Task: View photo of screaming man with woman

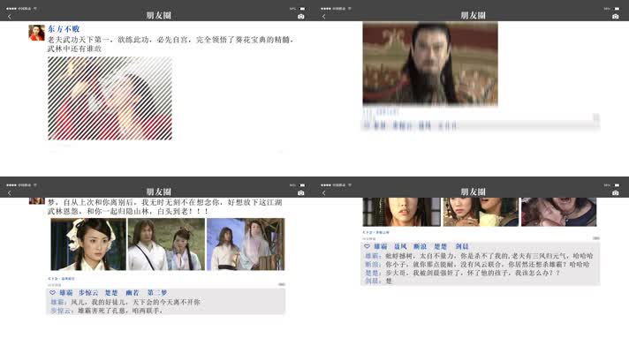Action: [559, 212]
